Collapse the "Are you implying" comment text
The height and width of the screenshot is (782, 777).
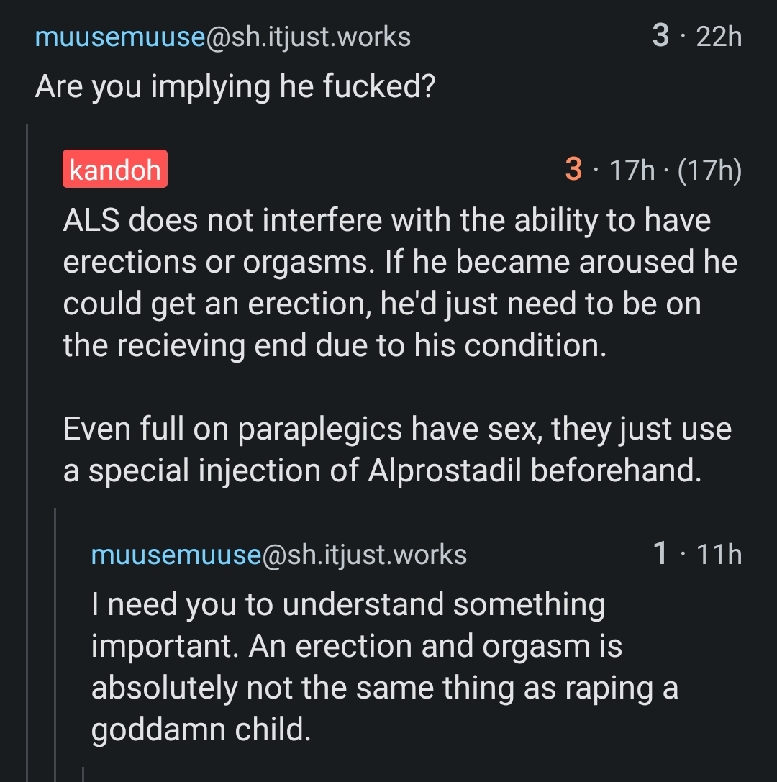point(235,87)
